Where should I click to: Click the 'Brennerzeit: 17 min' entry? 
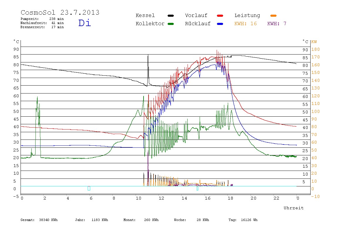(x=42, y=27)
